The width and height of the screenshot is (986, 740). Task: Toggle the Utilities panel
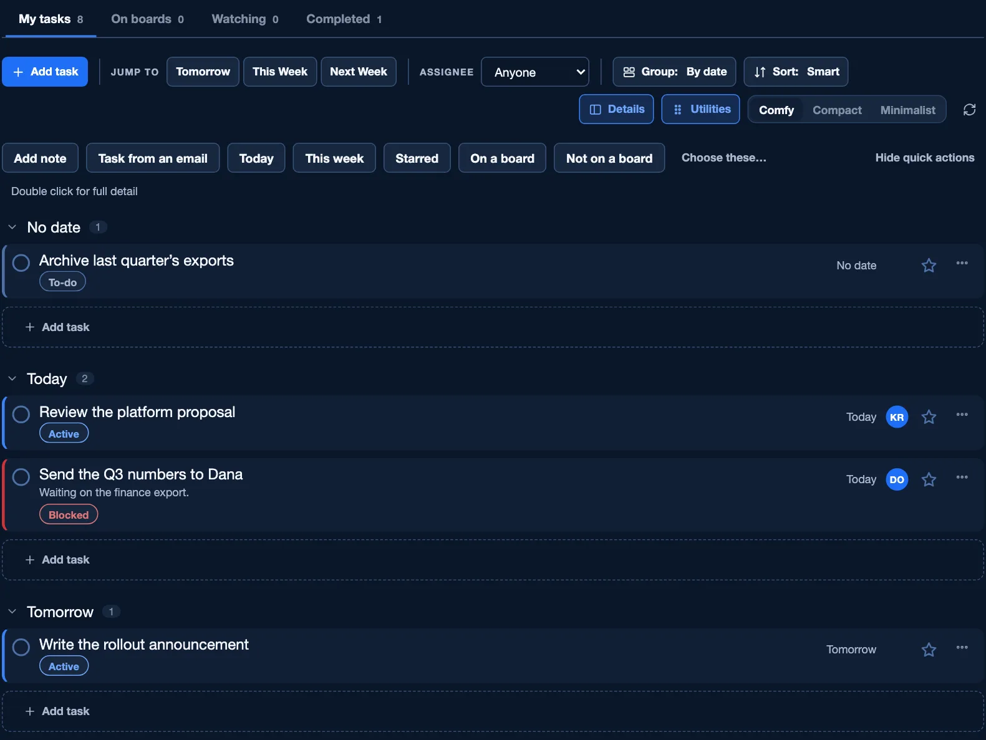700,109
